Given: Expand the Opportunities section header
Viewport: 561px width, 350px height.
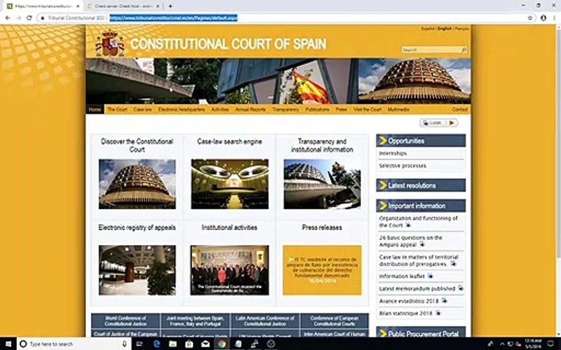Looking at the screenshot, I should (x=421, y=140).
